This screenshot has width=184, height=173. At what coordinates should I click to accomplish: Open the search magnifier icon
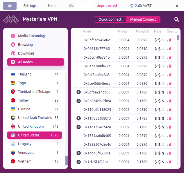coord(177,19)
